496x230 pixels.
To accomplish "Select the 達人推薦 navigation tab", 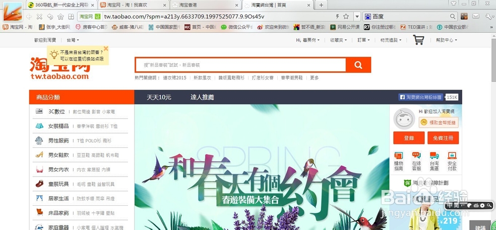I will 202,97.
